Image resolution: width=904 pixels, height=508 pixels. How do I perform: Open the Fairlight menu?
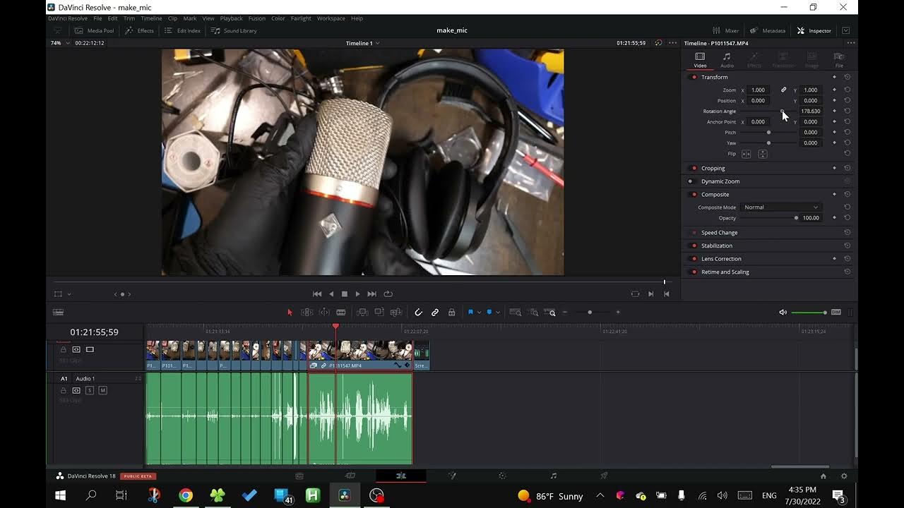click(301, 18)
